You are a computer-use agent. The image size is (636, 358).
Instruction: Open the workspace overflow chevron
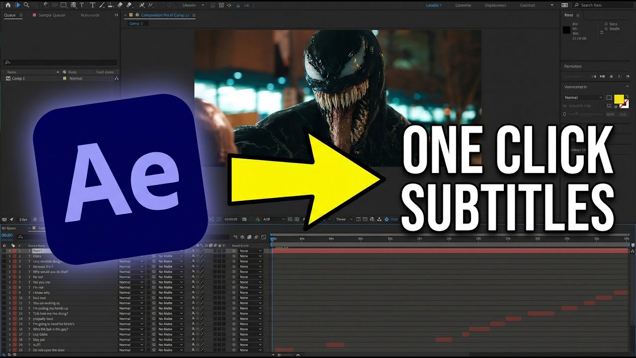click(553, 5)
